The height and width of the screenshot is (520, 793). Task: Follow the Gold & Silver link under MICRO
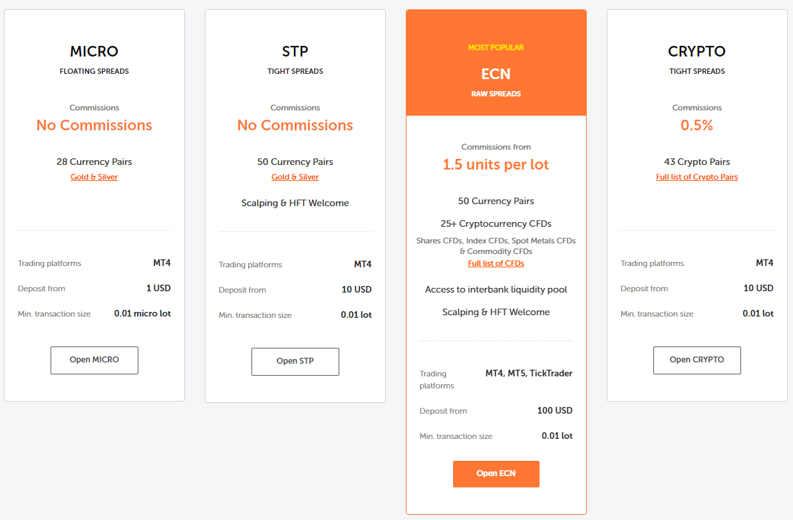pos(94,177)
